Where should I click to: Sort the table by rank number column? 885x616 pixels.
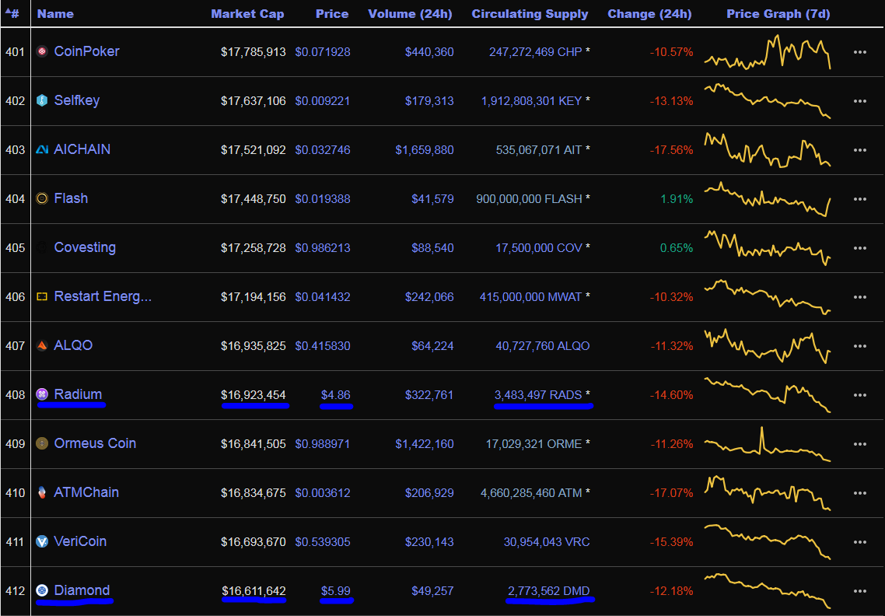[x=12, y=13]
